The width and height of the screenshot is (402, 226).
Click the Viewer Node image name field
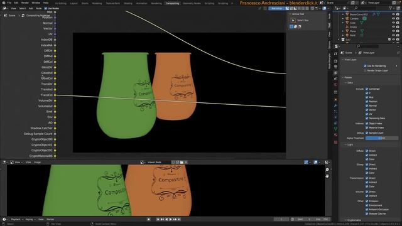click(158, 162)
